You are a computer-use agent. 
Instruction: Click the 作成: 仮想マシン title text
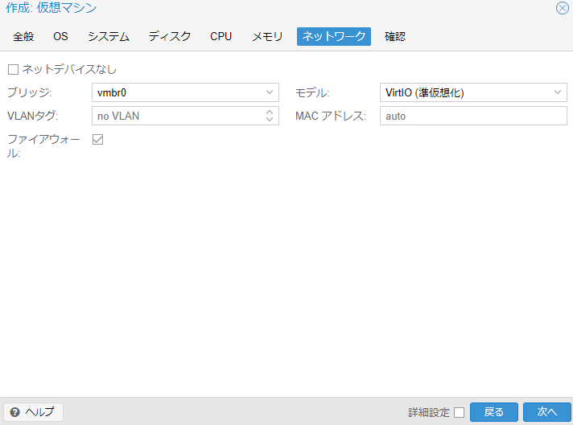52,8
